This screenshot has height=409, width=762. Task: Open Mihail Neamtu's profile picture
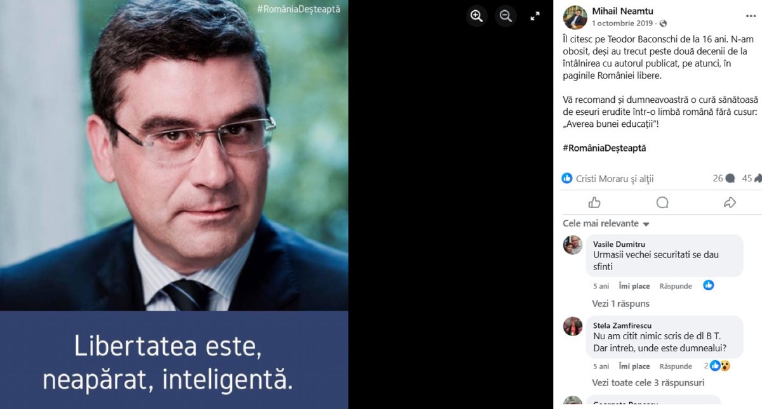[x=575, y=17]
